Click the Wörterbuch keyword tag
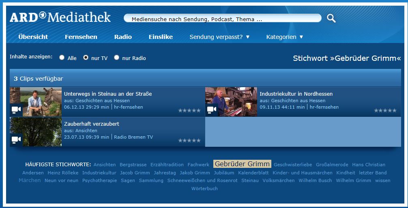 pos(204,189)
